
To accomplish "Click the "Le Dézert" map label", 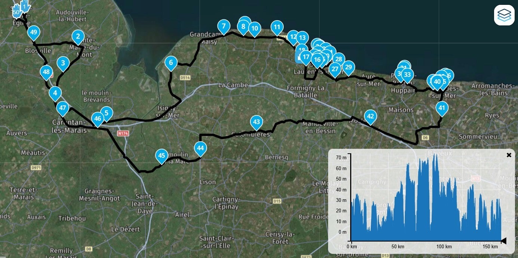I will tap(125, 229).
